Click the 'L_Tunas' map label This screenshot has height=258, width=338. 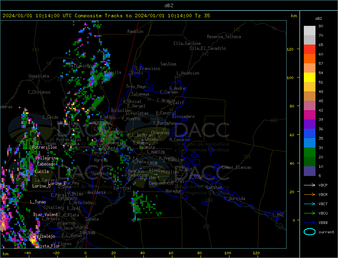click(38, 202)
